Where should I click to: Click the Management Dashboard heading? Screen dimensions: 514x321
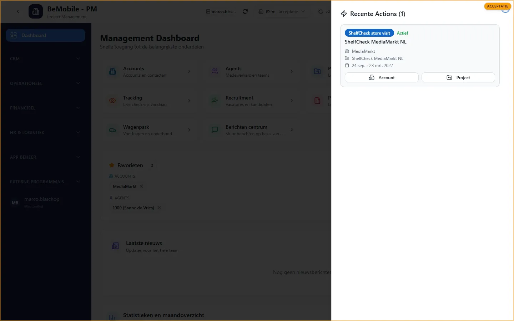(x=150, y=38)
